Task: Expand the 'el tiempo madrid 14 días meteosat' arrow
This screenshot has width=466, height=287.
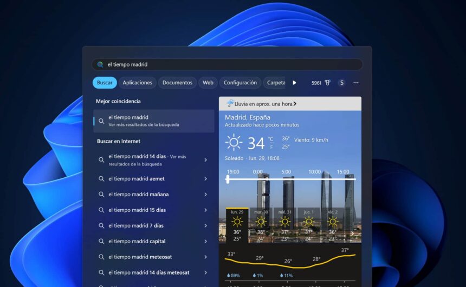Action: (206, 272)
